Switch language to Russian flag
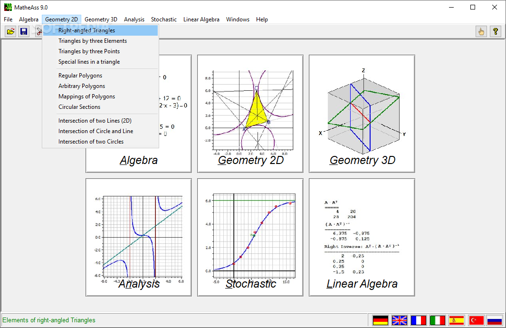 coord(495,320)
